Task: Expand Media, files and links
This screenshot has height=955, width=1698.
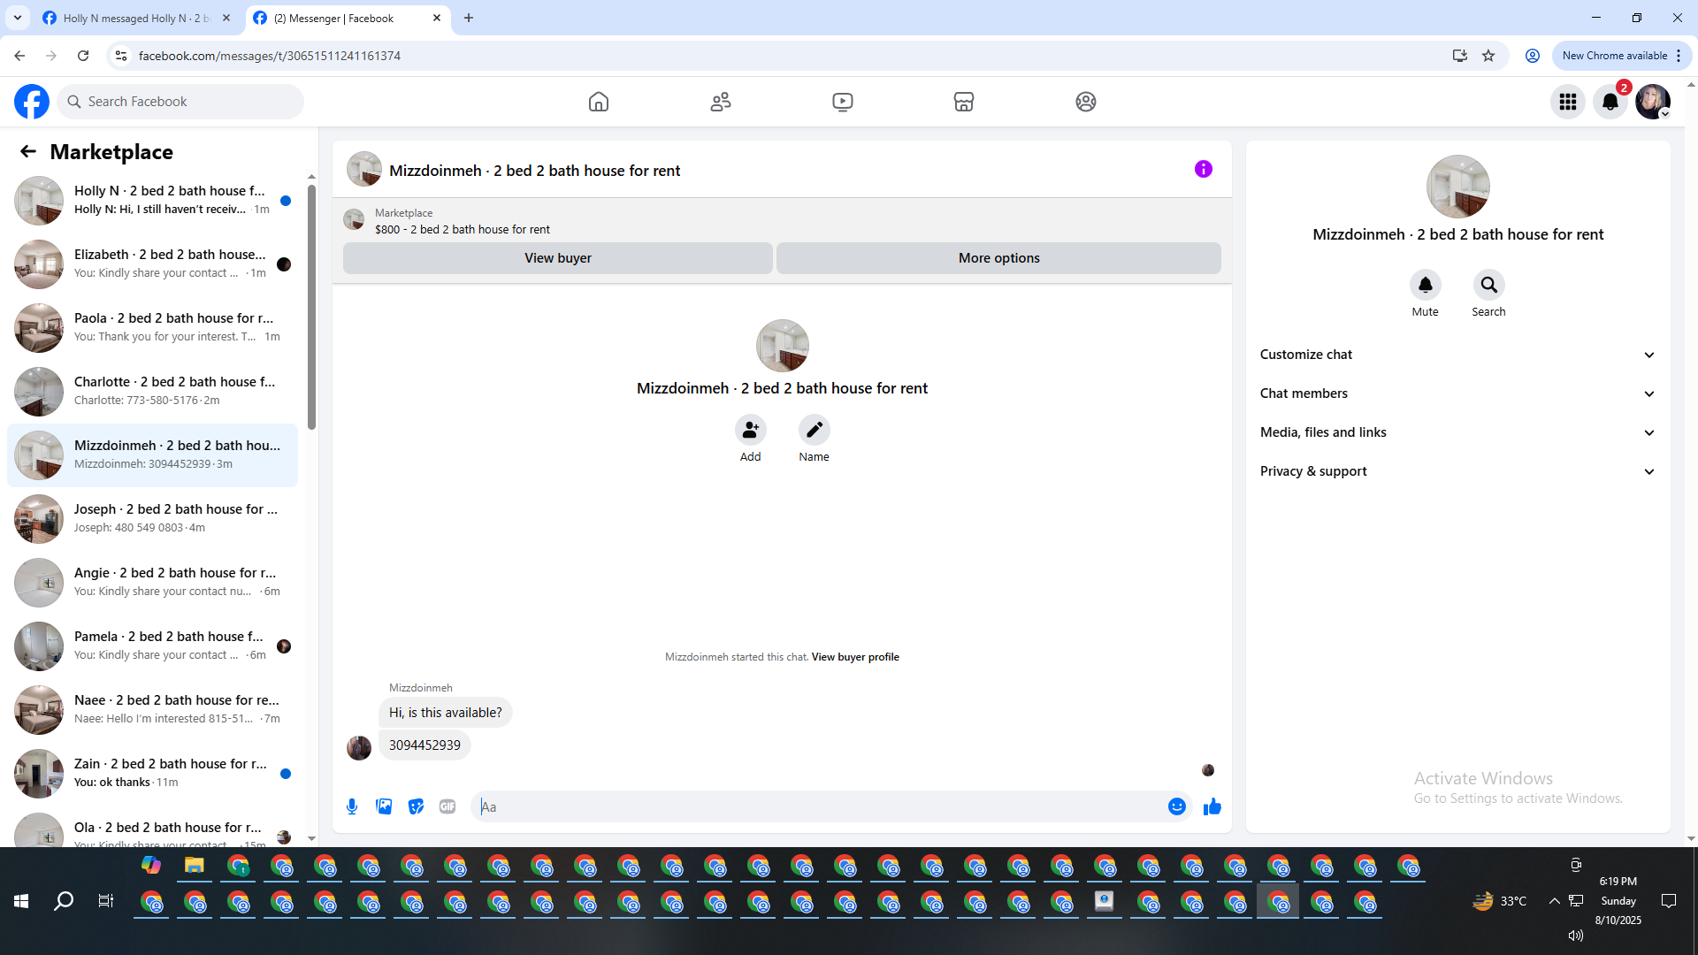Action: pyautogui.click(x=1457, y=432)
